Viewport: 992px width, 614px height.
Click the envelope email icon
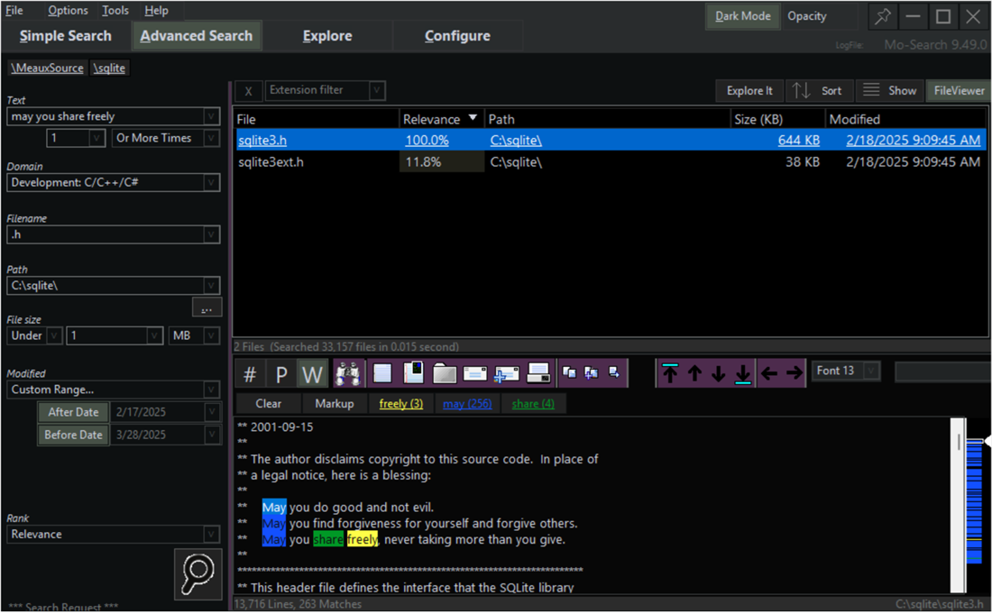click(475, 373)
